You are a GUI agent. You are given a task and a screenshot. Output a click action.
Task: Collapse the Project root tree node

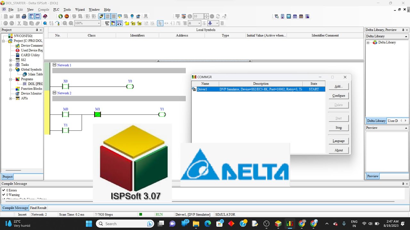(4, 41)
